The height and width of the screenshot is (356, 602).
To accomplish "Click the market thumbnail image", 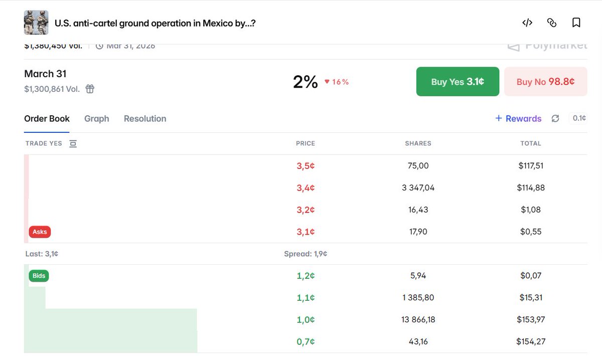I will (36, 23).
